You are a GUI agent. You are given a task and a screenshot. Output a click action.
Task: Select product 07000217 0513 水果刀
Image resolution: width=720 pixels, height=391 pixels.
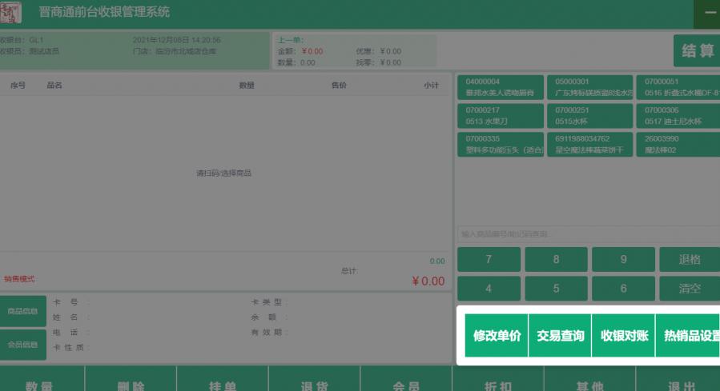click(500, 115)
